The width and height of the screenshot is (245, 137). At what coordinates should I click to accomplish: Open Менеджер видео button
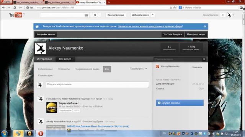pyautogui.click(x=196, y=34)
